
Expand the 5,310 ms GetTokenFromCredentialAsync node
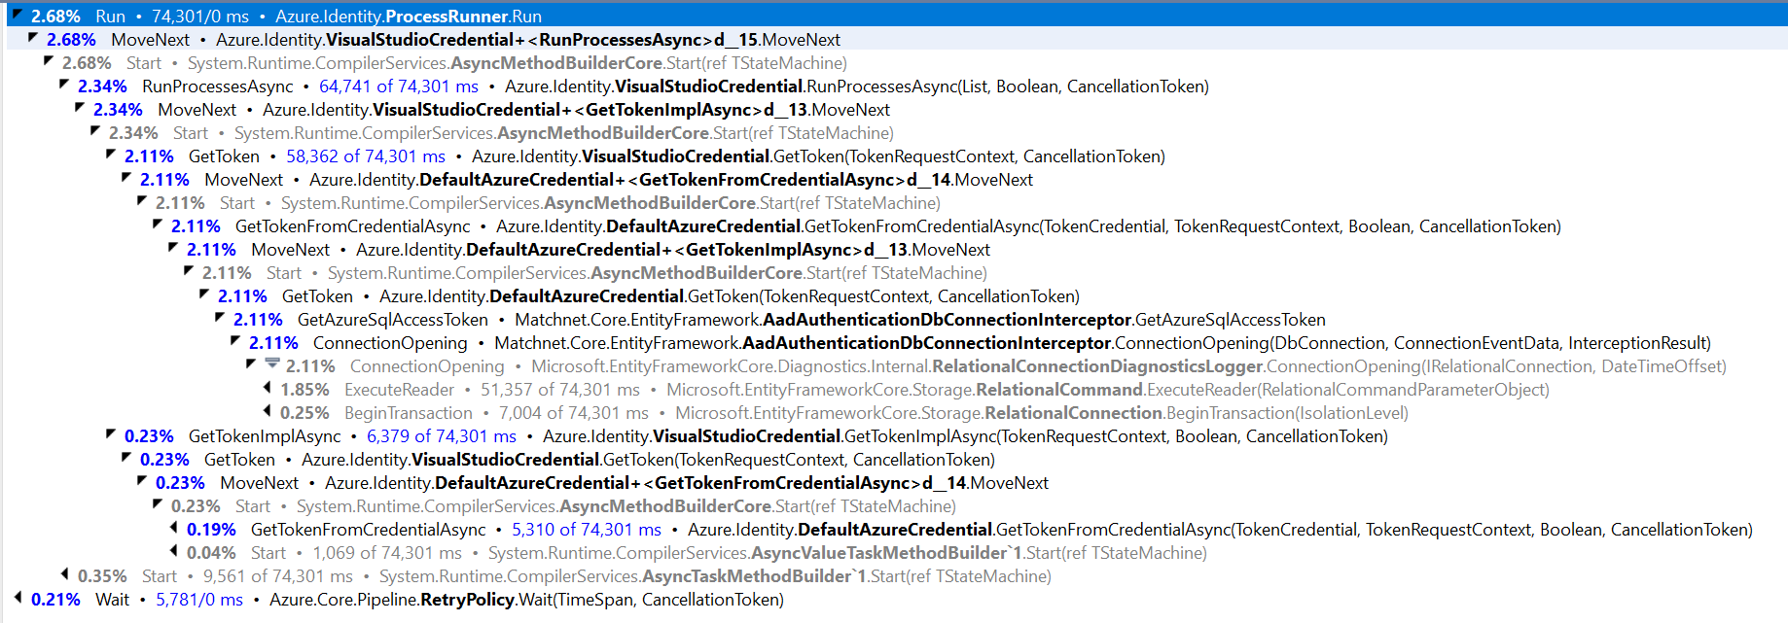(174, 529)
